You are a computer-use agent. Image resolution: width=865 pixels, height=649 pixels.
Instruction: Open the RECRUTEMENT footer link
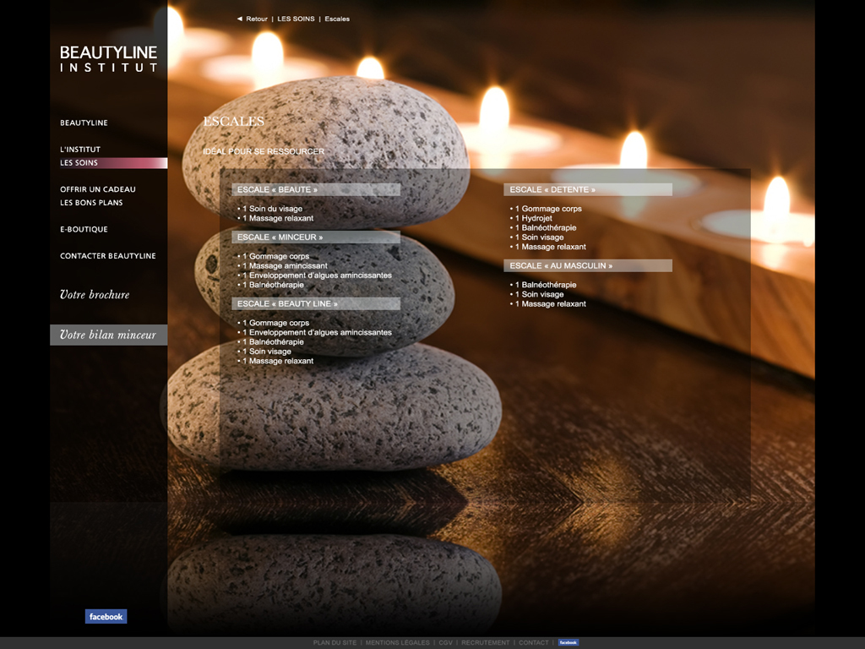coord(486,643)
